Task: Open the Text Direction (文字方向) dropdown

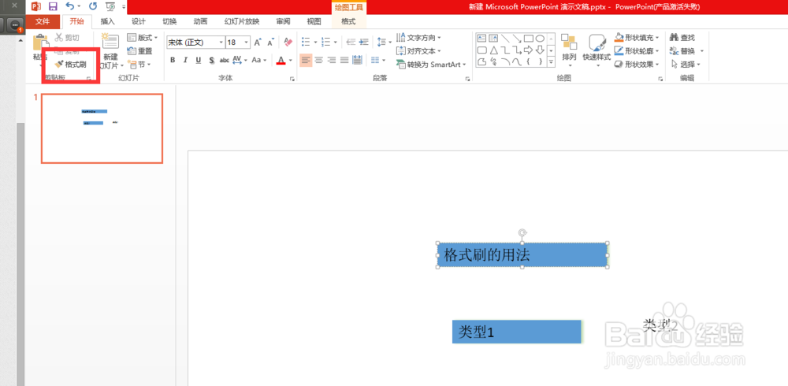Action: pyautogui.click(x=418, y=37)
